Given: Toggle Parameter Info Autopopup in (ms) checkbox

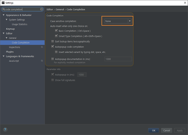Looking at the screenshot, I should coord(52,74).
